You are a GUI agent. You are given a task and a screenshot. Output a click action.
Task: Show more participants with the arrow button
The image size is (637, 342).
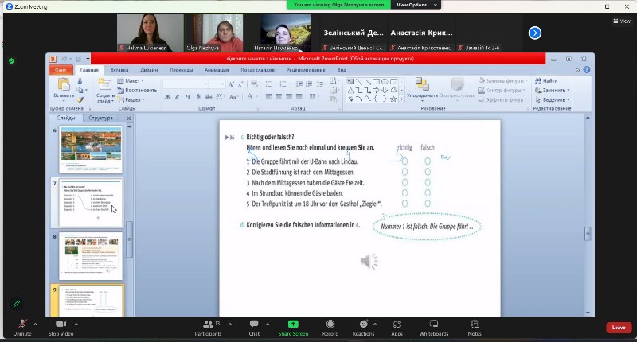535,33
